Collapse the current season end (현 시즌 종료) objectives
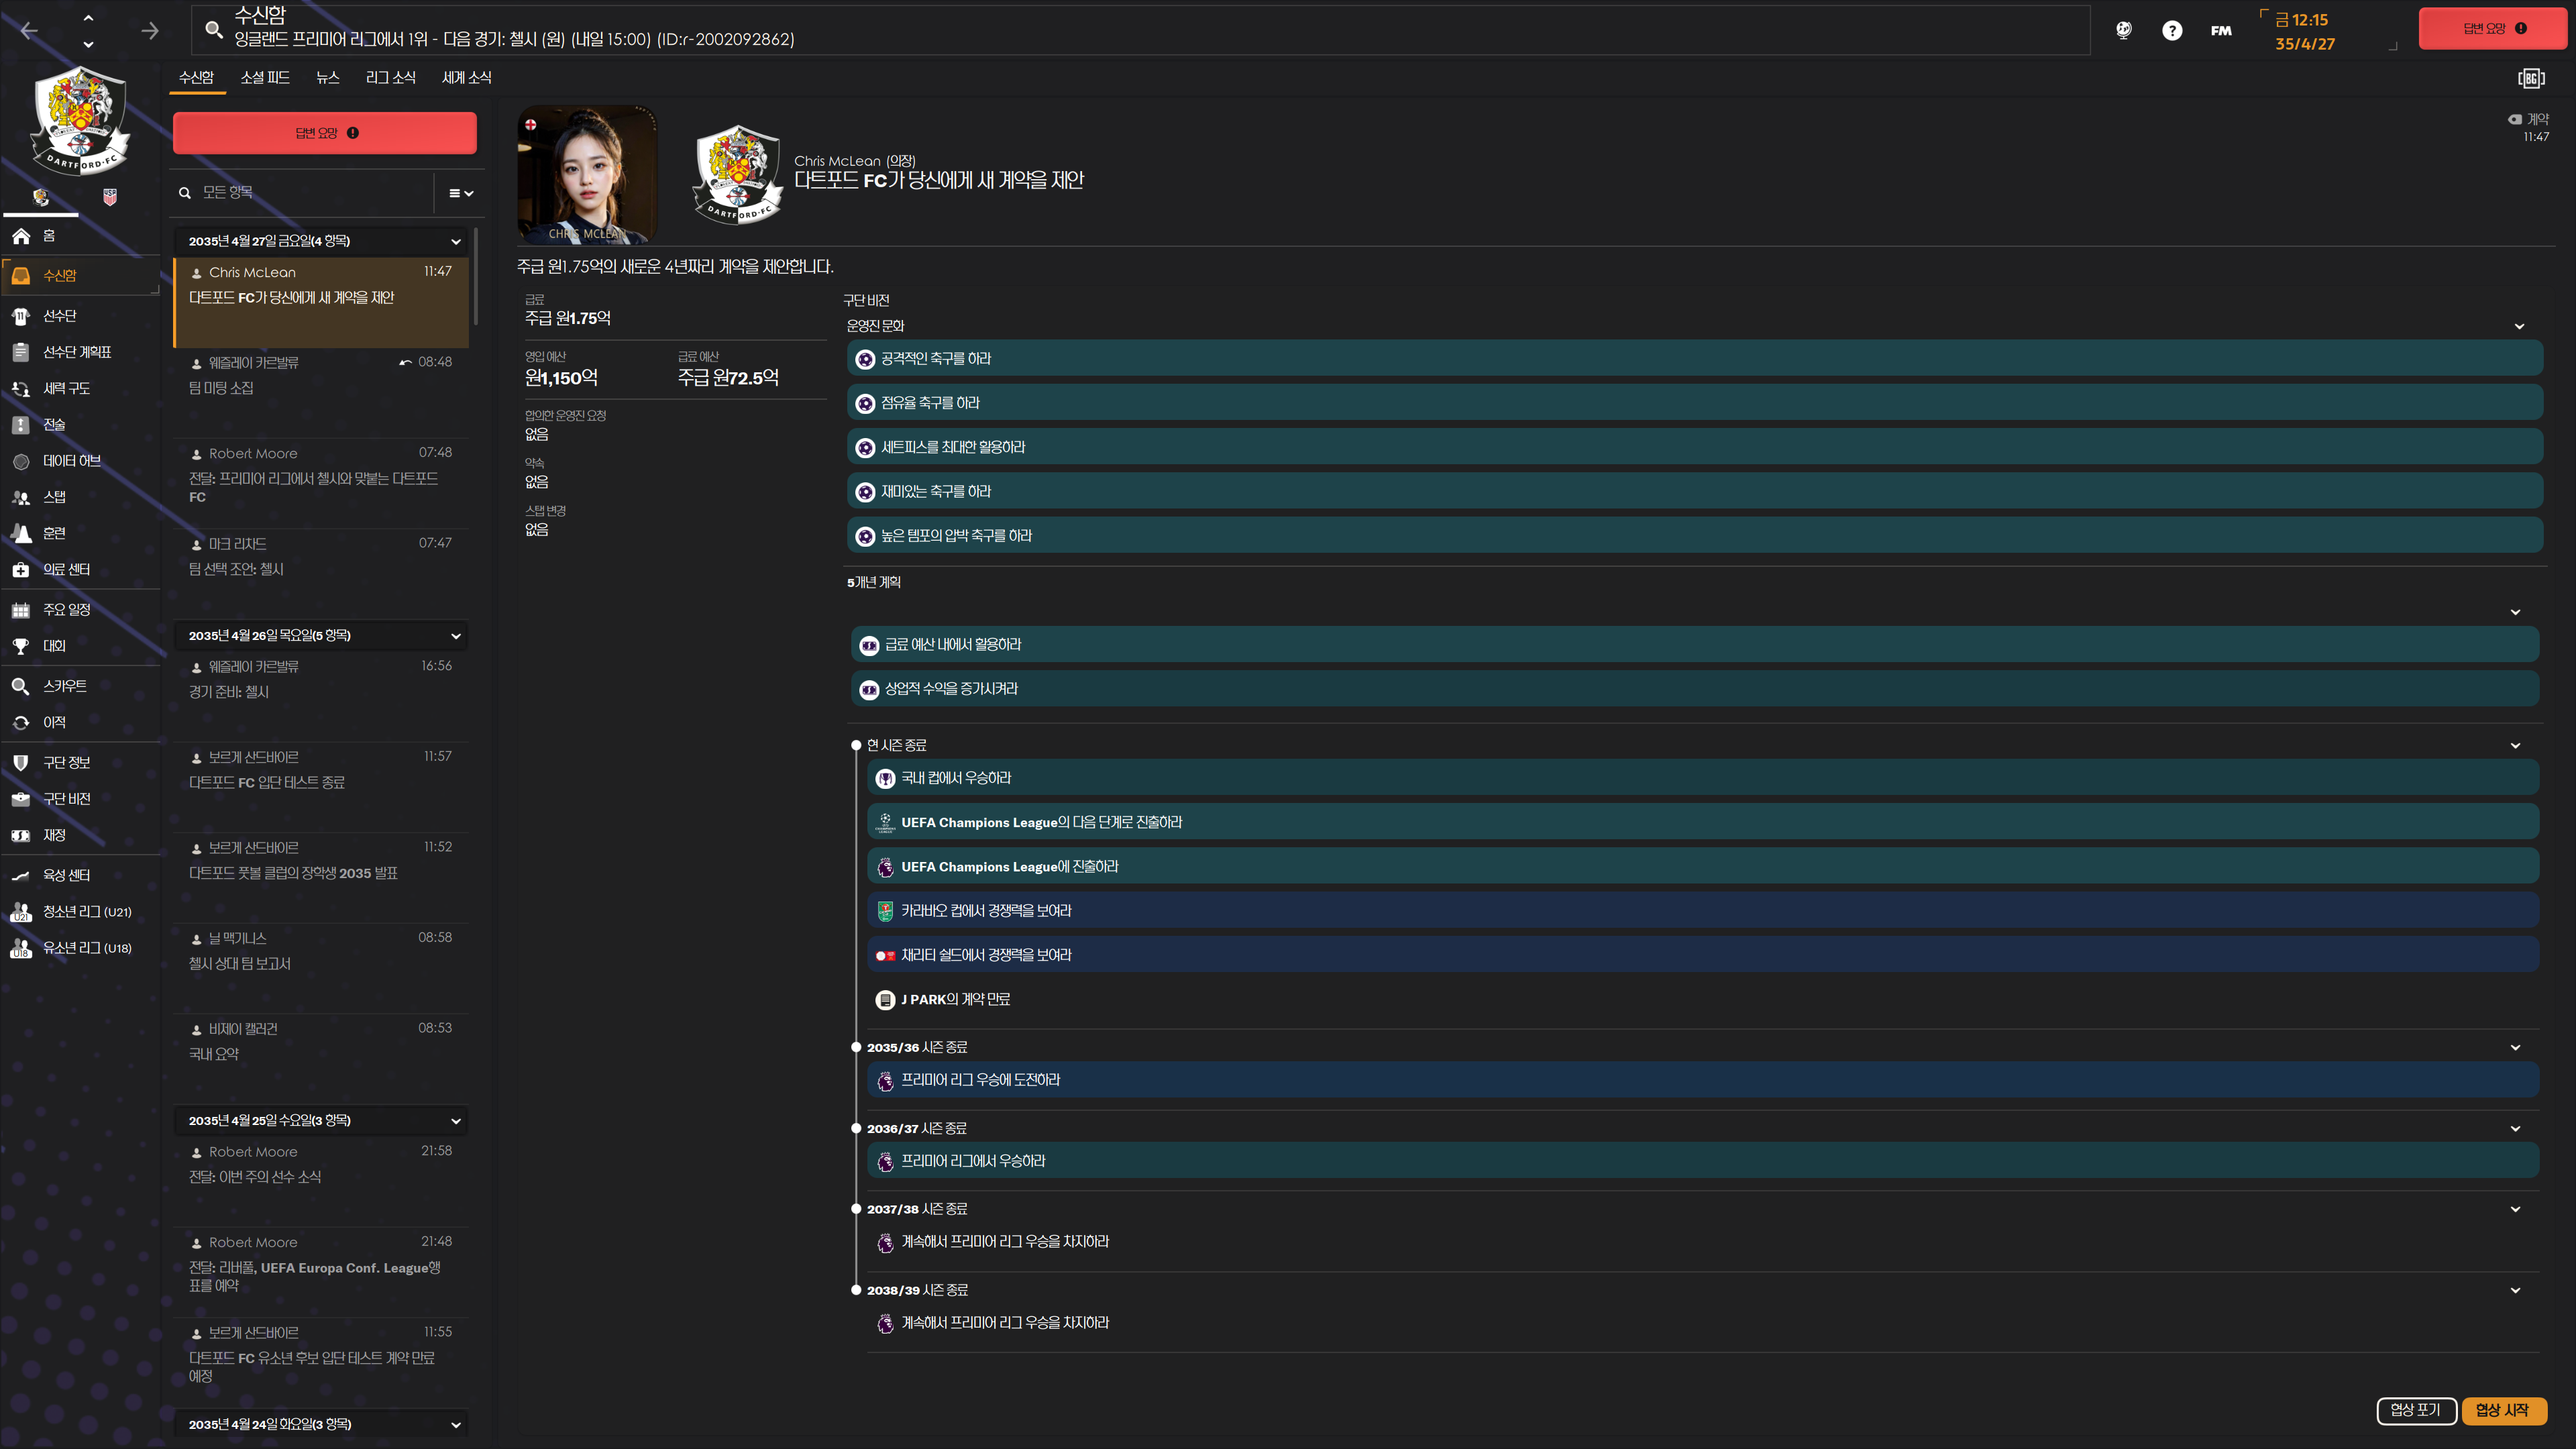2576x1449 pixels. click(x=2515, y=745)
